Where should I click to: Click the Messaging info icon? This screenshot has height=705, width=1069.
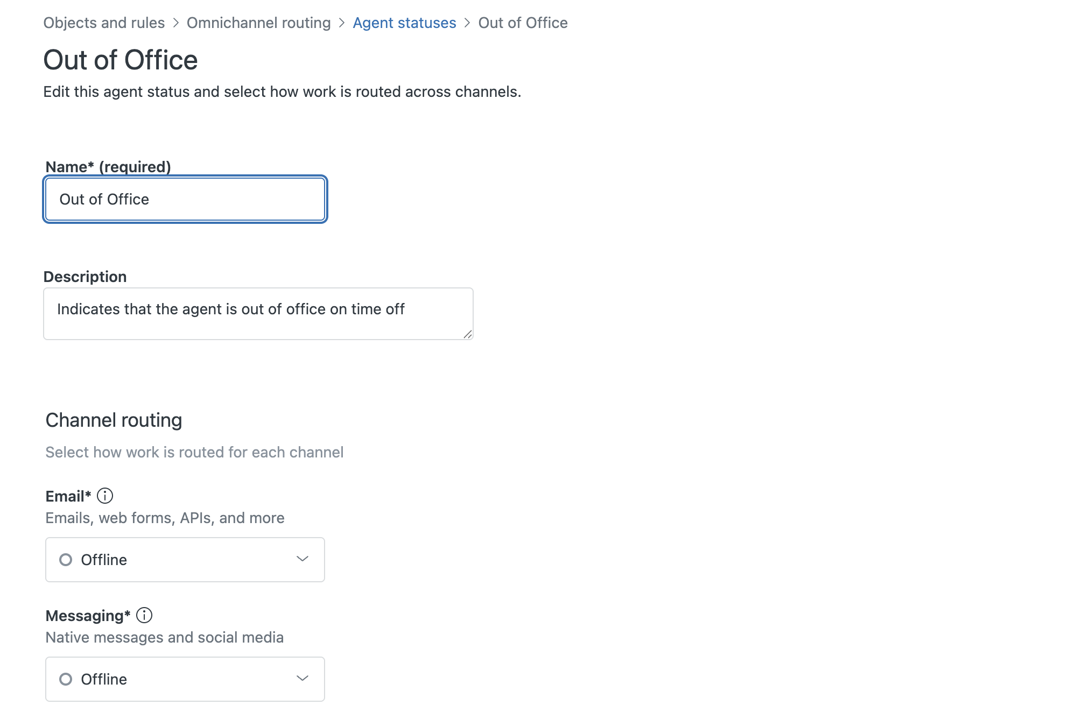coord(144,615)
